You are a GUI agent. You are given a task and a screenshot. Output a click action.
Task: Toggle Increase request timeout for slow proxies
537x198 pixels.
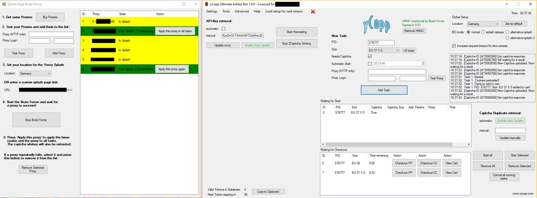(454, 45)
